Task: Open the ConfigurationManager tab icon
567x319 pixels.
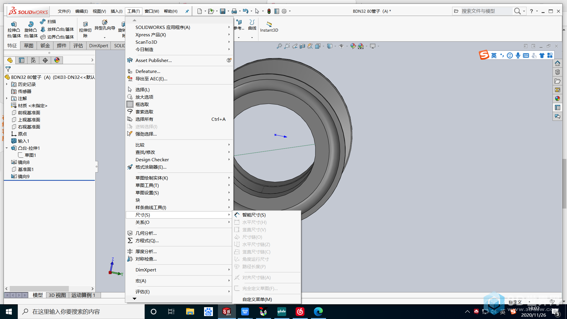Action: pyautogui.click(x=33, y=60)
